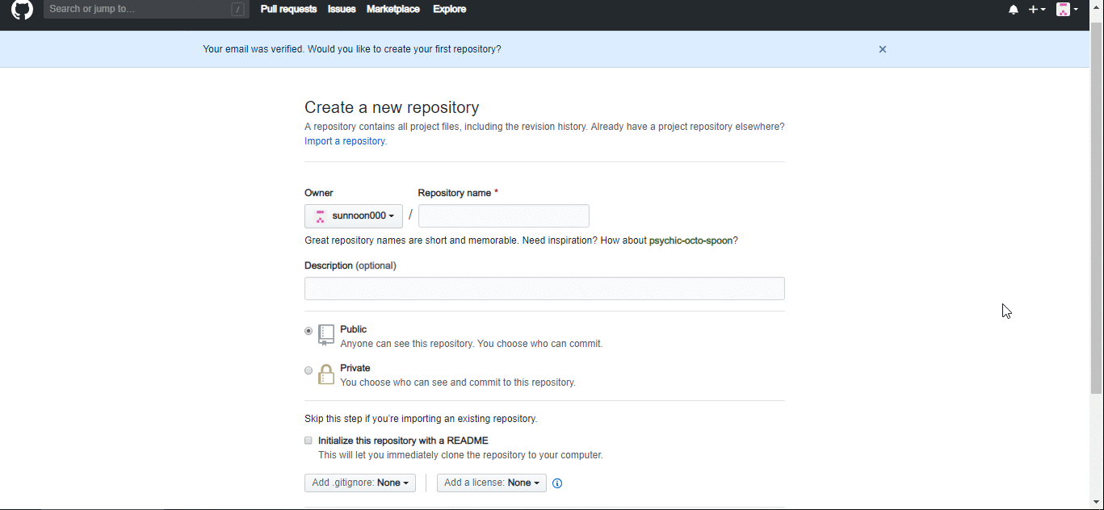Click the Public repository book icon
Image resolution: width=1104 pixels, height=510 pixels.
coord(326,335)
